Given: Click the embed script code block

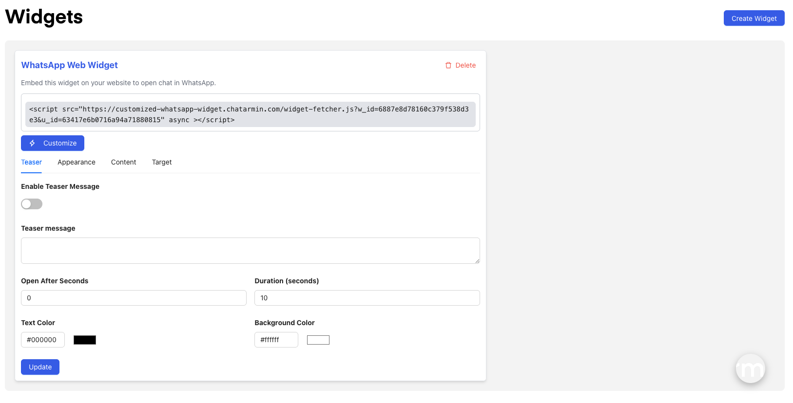Looking at the screenshot, I should pos(250,114).
